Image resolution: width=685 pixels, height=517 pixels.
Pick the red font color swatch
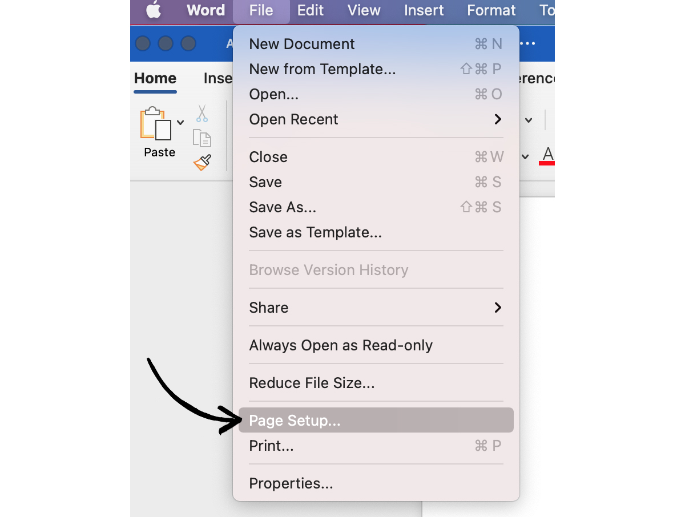point(547,163)
